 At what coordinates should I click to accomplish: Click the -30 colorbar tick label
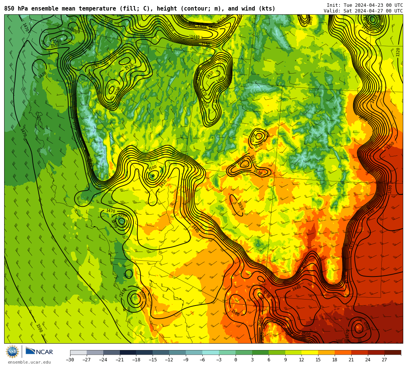click(70, 360)
